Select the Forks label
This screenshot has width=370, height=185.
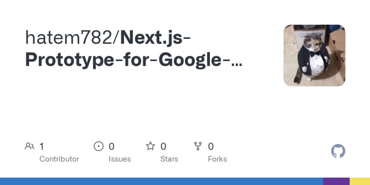coord(217,159)
